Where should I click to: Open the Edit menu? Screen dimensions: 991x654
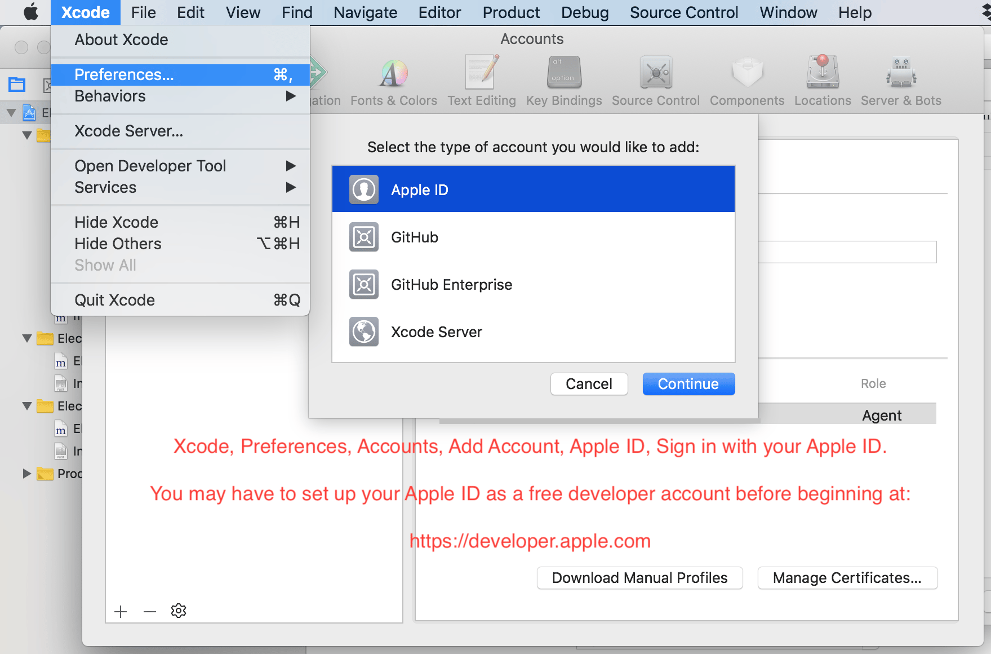click(x=190, y=12)
